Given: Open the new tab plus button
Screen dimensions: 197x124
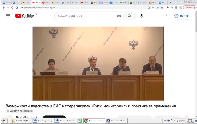Looking at the screenshot, I should [170, 3].
